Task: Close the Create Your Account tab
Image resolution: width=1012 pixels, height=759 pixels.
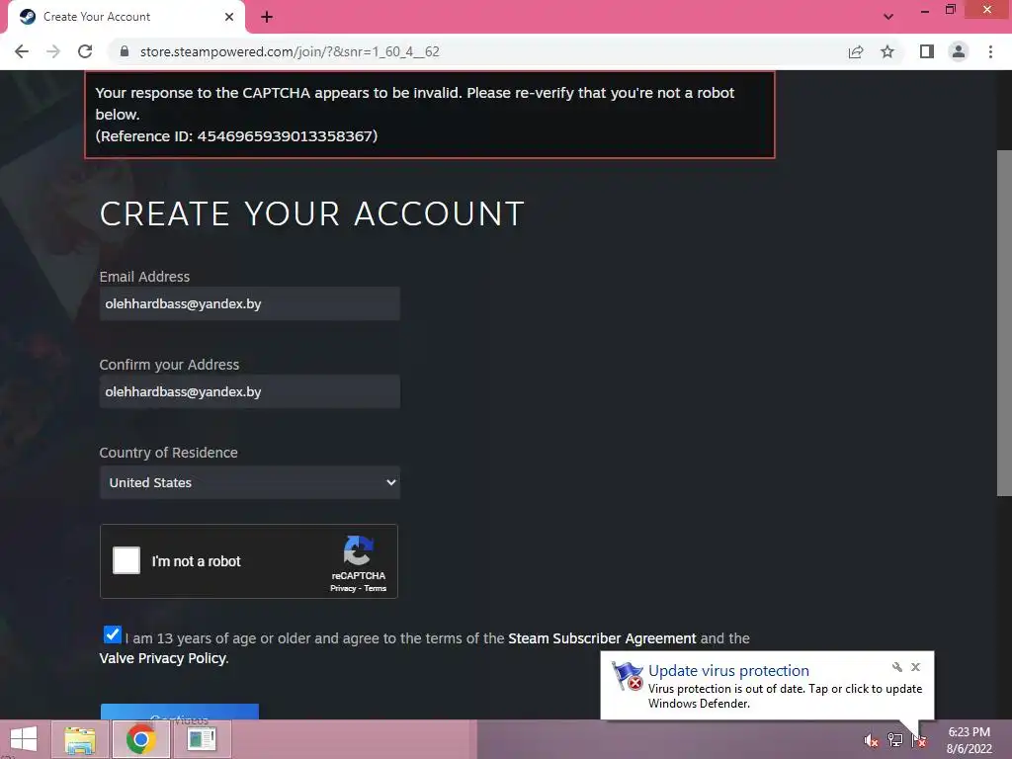Action: (229, 17)
